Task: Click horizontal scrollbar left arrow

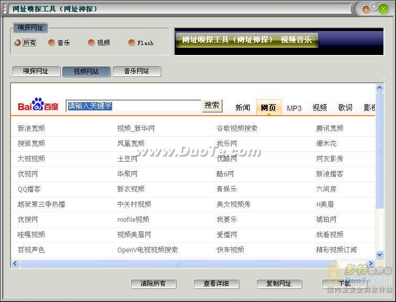Action: click(15, 264)
